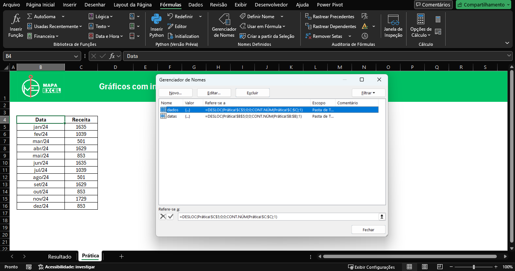515x271 pixels.
Task: Collapse the ribbon with the chevron
Action: 507,43
